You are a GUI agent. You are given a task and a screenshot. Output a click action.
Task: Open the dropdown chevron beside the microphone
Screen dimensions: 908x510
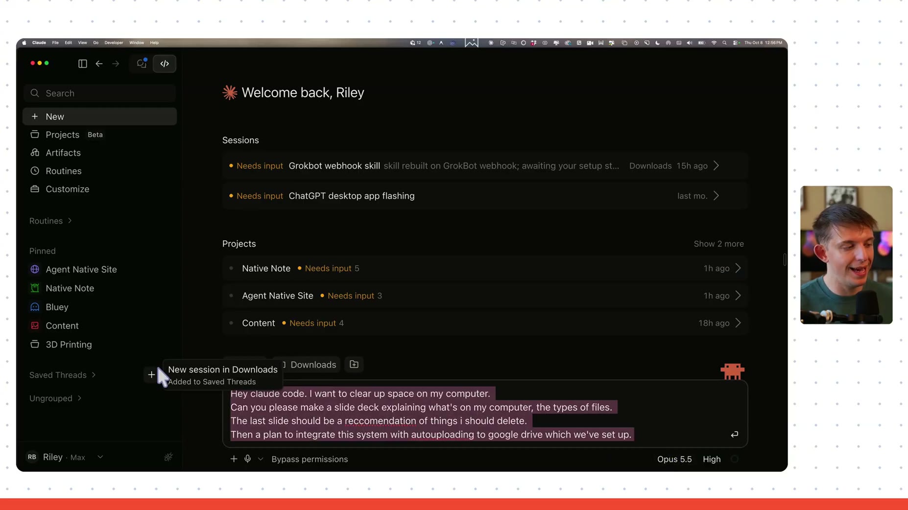(x=261, y=460)
